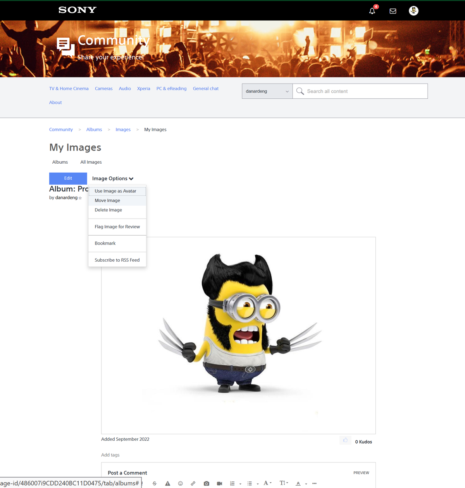Insert a photo via the camera icon
465x488 pixels.
pos(206,483)
